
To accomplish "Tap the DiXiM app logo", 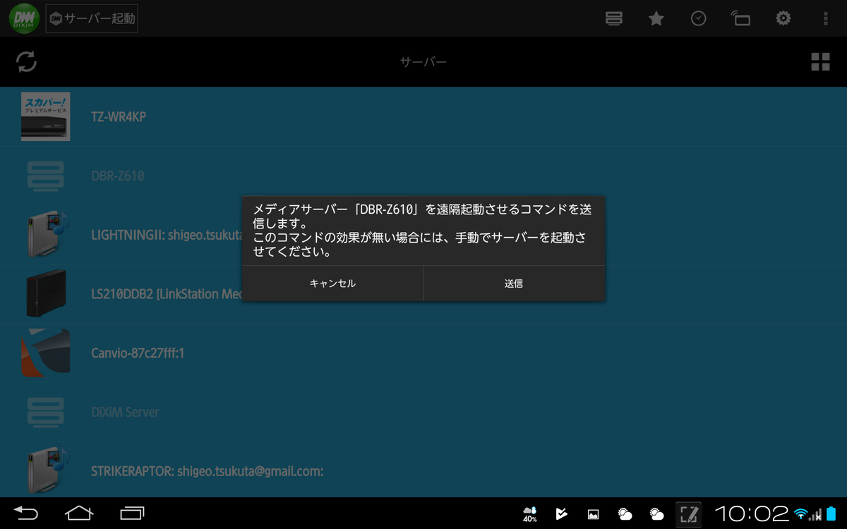I will click(x=25, y=18).
